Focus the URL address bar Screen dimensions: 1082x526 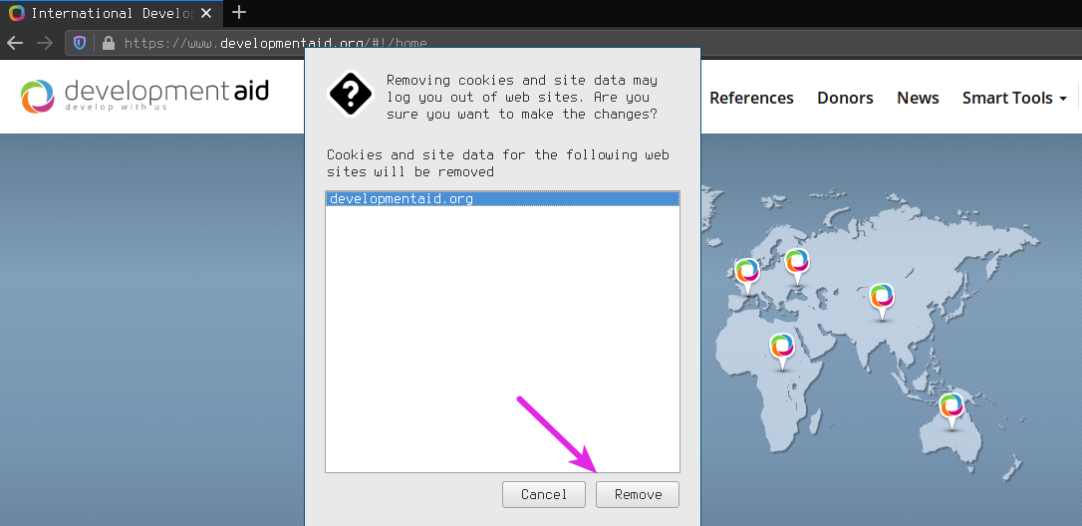[299, 43]
